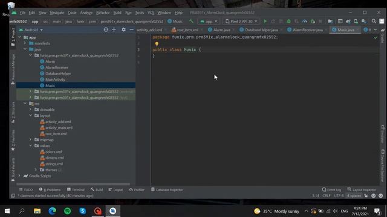Open the Gradle tool window on right edge

click(382, 36)
